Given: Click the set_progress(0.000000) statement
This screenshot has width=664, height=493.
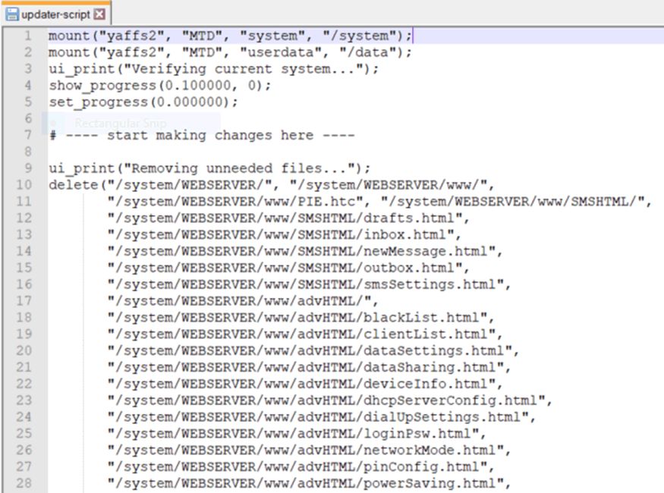Looking at the screenshot, I should point(143,102).
